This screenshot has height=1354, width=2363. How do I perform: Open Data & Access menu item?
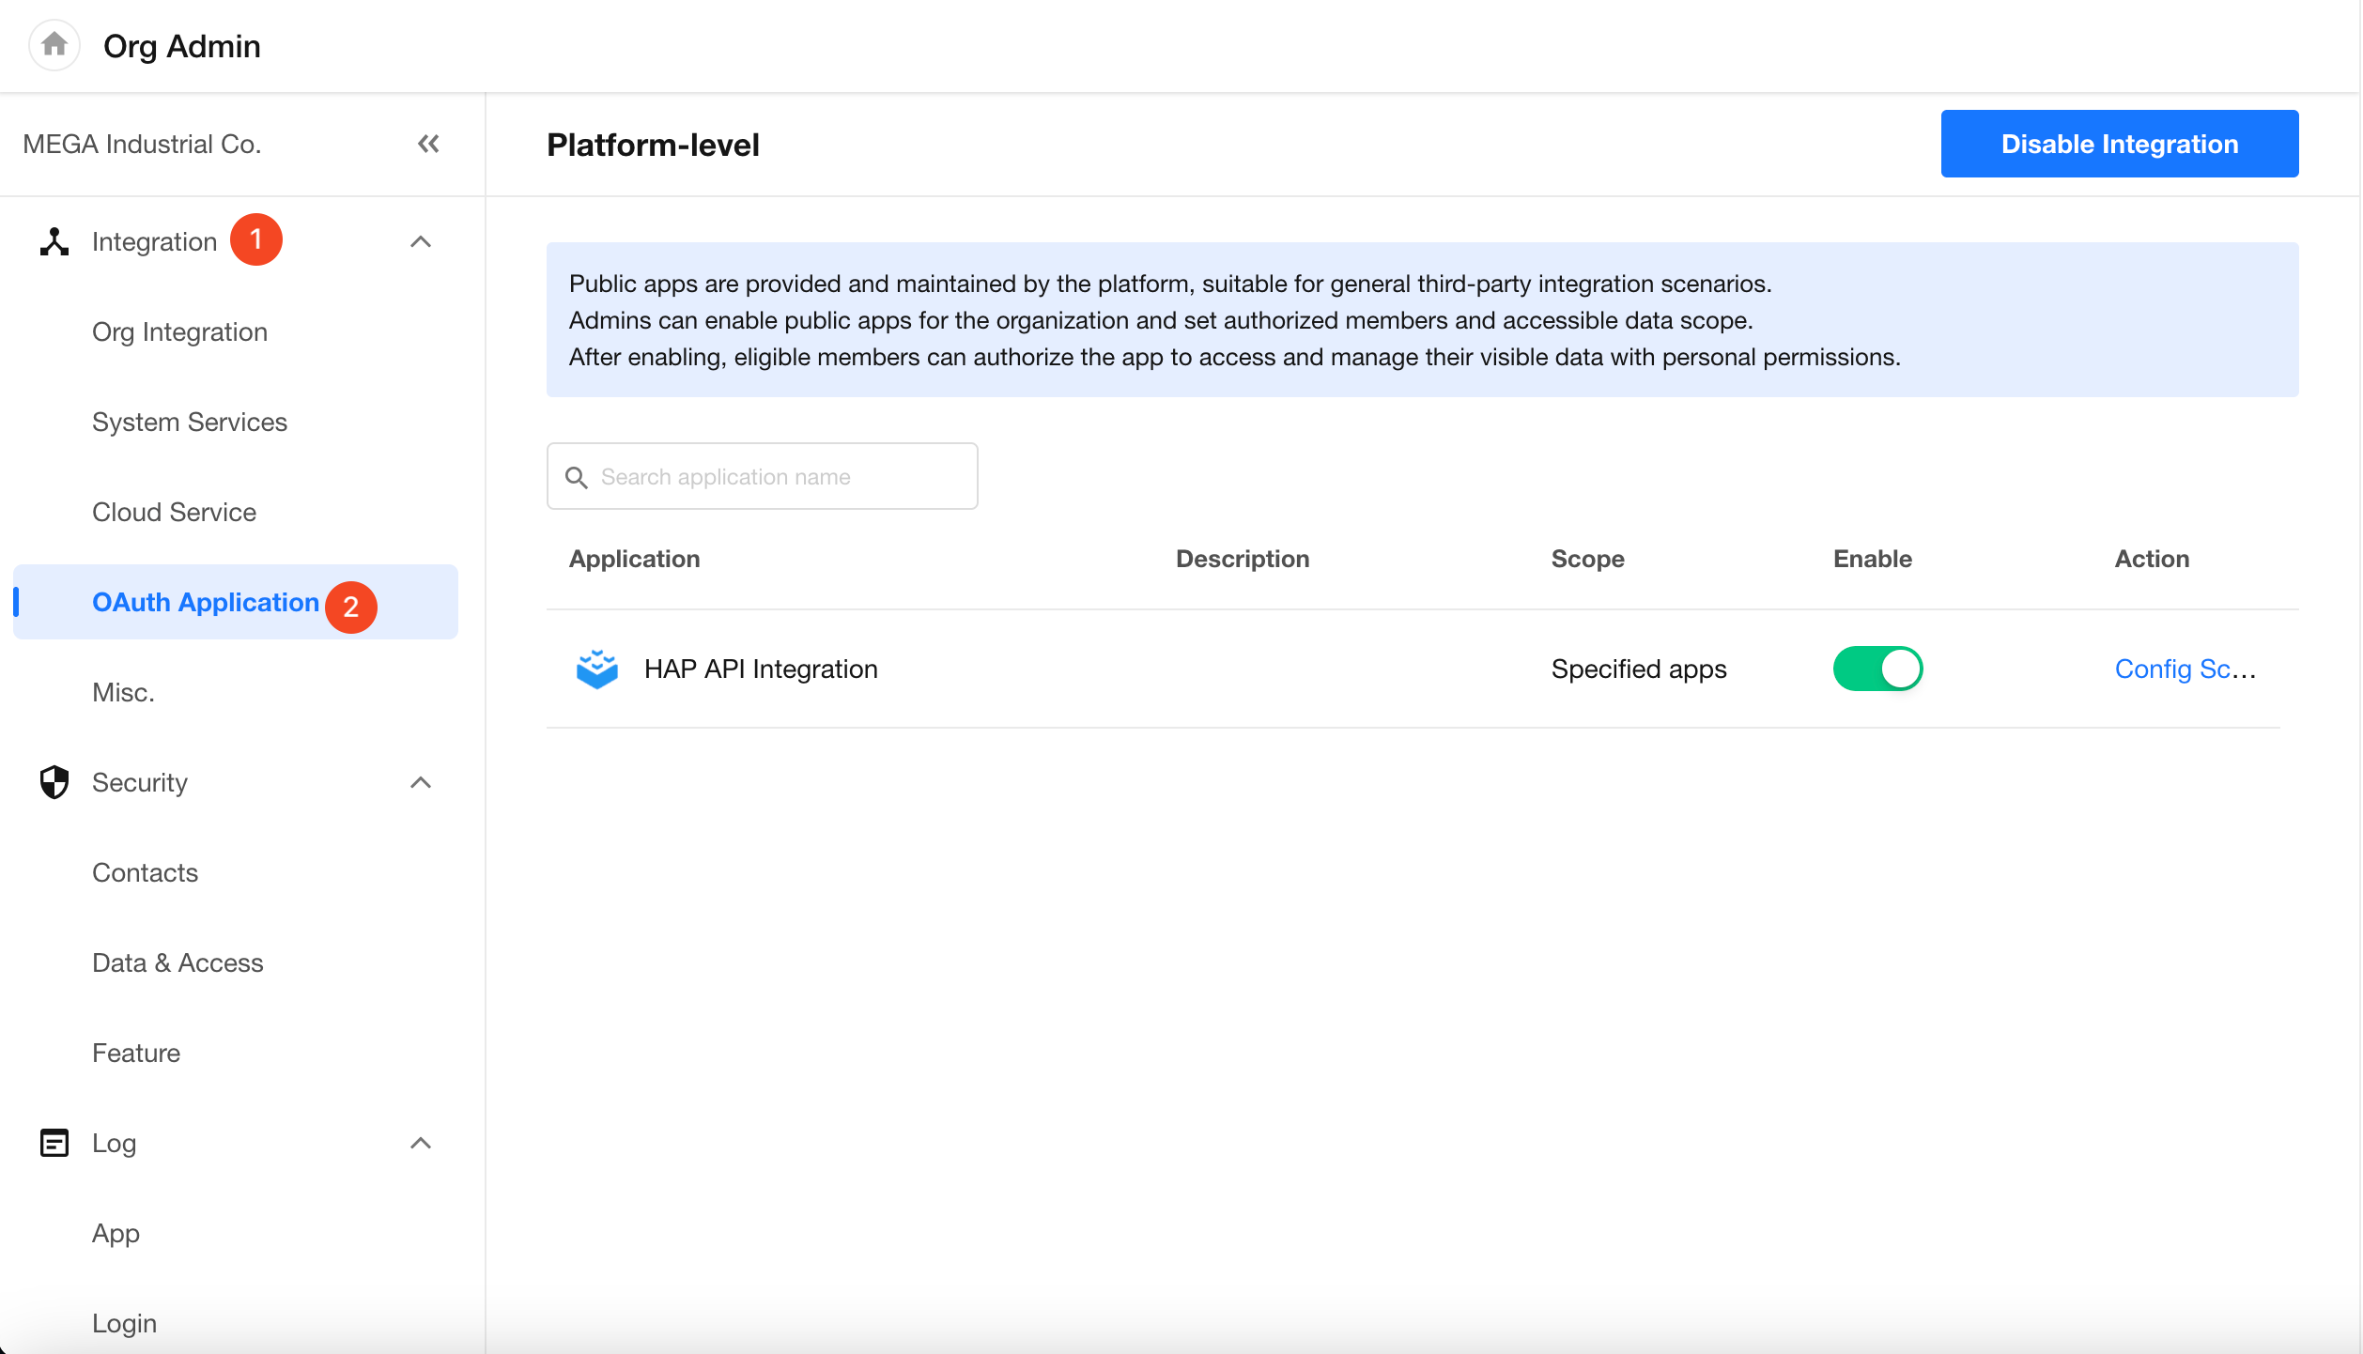tap(236, 962)
